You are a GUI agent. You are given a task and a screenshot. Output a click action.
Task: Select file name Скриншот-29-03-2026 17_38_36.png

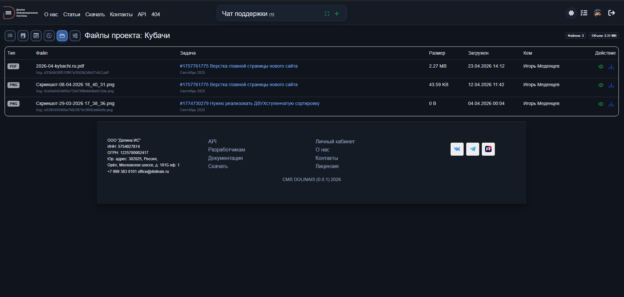coord(75,103)
